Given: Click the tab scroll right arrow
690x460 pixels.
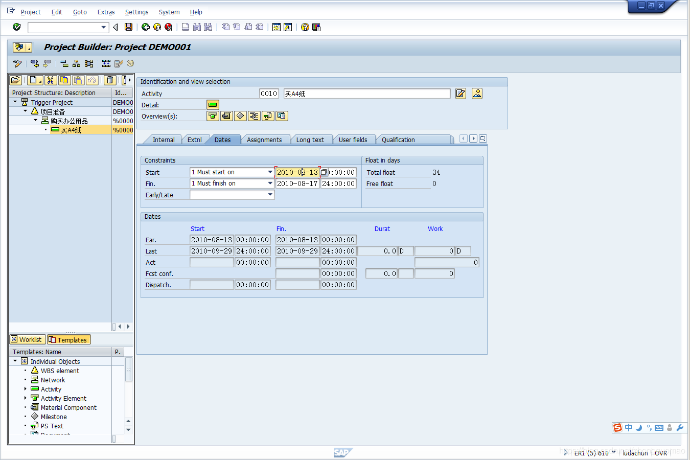Looking at the screenshot, I should [x=473, y=139].
